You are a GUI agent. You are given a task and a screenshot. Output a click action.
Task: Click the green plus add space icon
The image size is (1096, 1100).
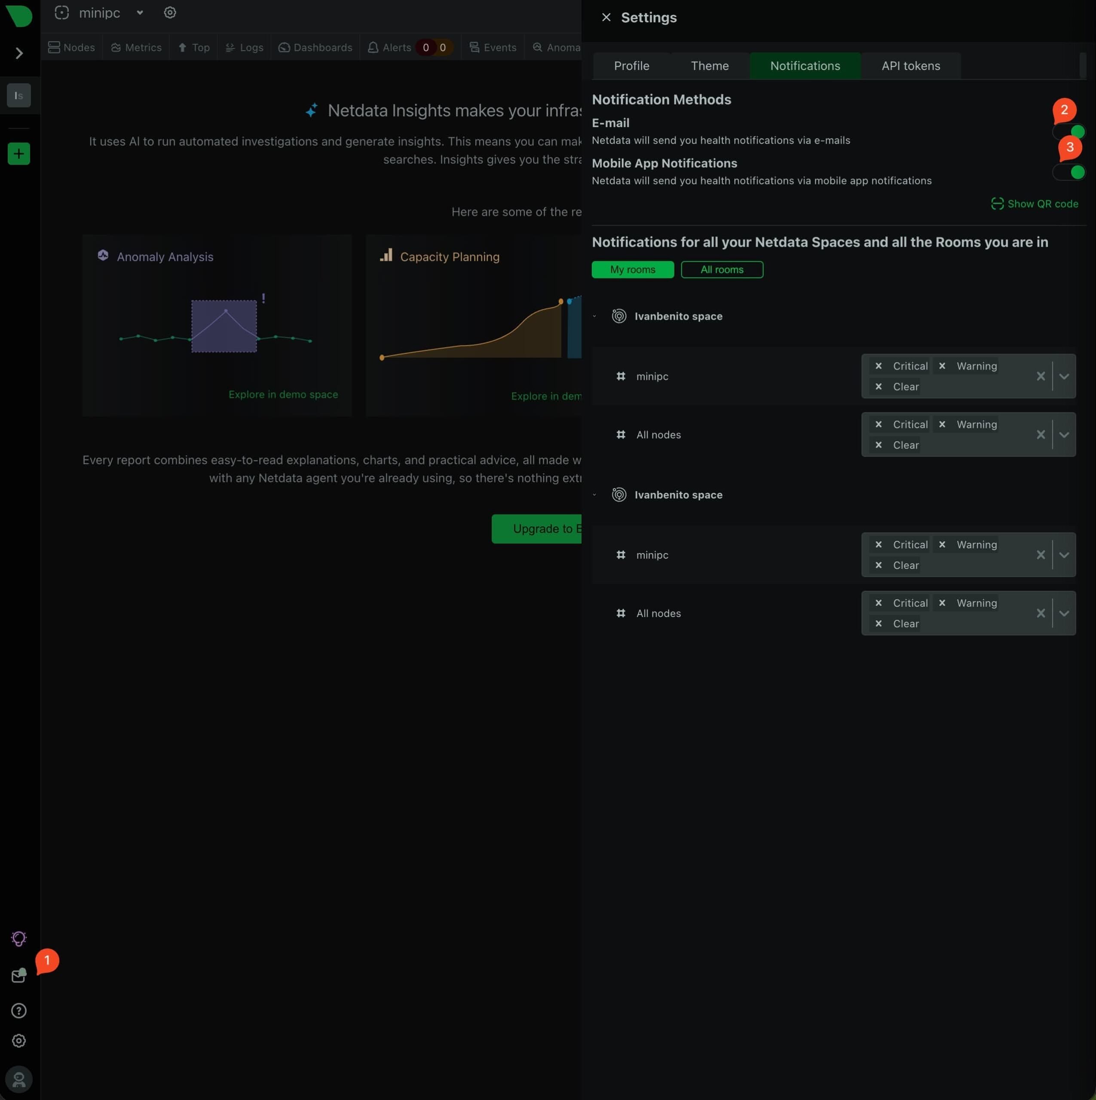pos(19,154)
